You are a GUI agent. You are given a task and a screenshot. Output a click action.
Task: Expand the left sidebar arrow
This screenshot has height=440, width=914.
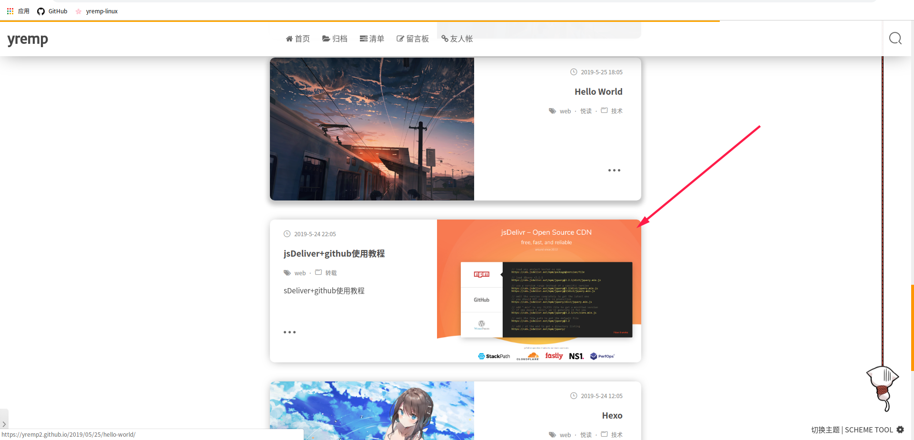tap(4, 424)
